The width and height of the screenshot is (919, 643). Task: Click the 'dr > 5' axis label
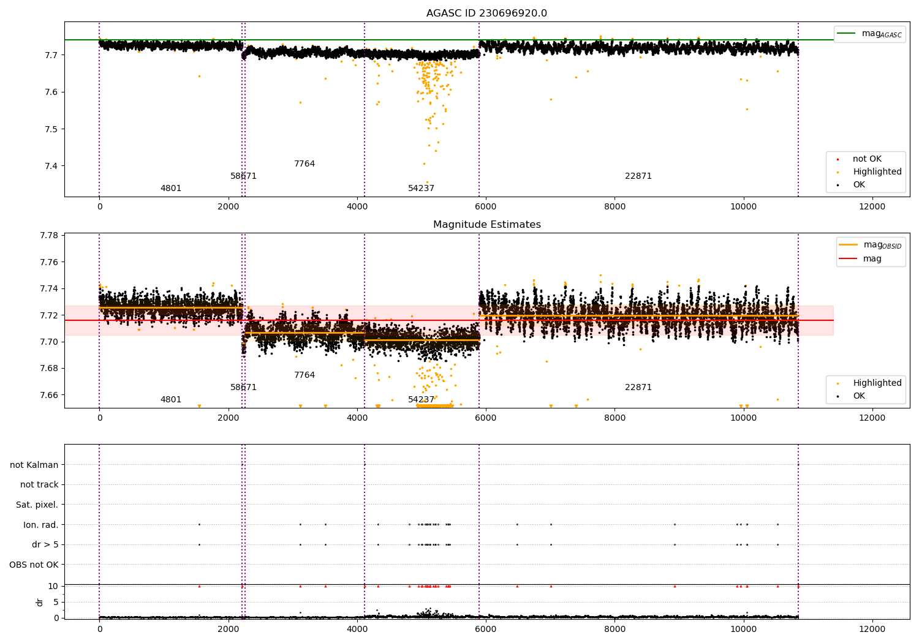click(x=45, y=545)
